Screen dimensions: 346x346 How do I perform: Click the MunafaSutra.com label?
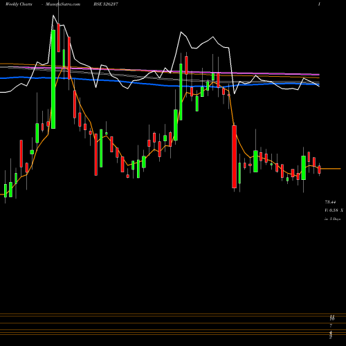tap(63, 4)
